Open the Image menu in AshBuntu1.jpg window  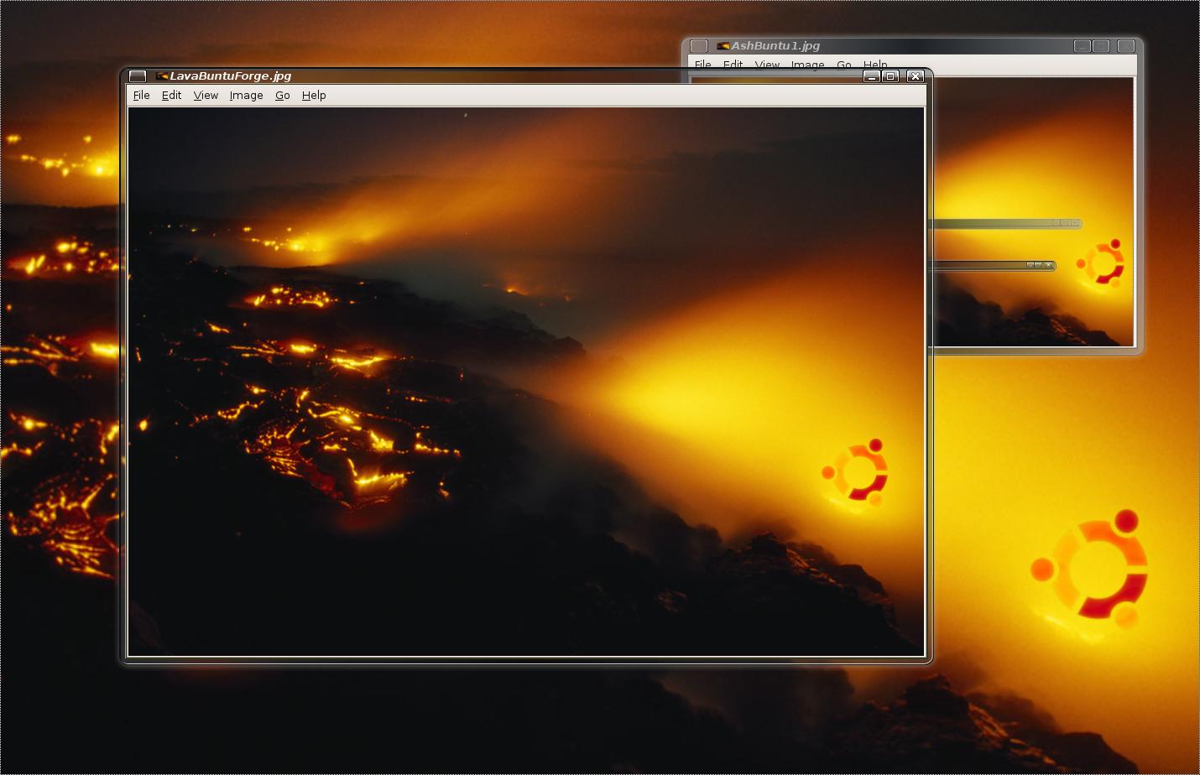click(x=807, y=65)
